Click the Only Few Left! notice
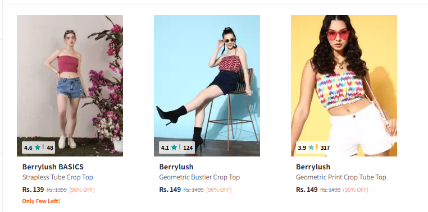 [x=41, y=201]
